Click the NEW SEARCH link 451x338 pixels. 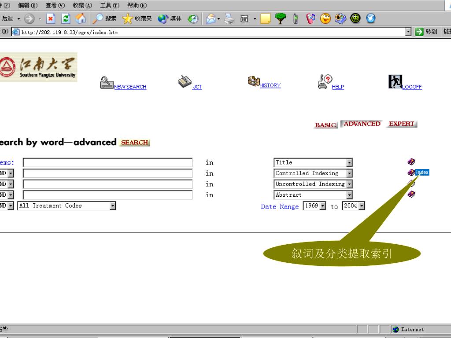pos(130,87)
